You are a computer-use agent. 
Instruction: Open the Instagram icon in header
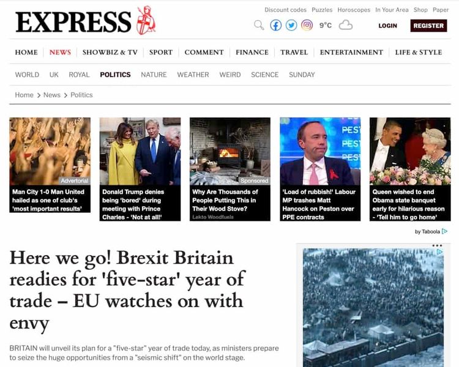coord(307,26)
